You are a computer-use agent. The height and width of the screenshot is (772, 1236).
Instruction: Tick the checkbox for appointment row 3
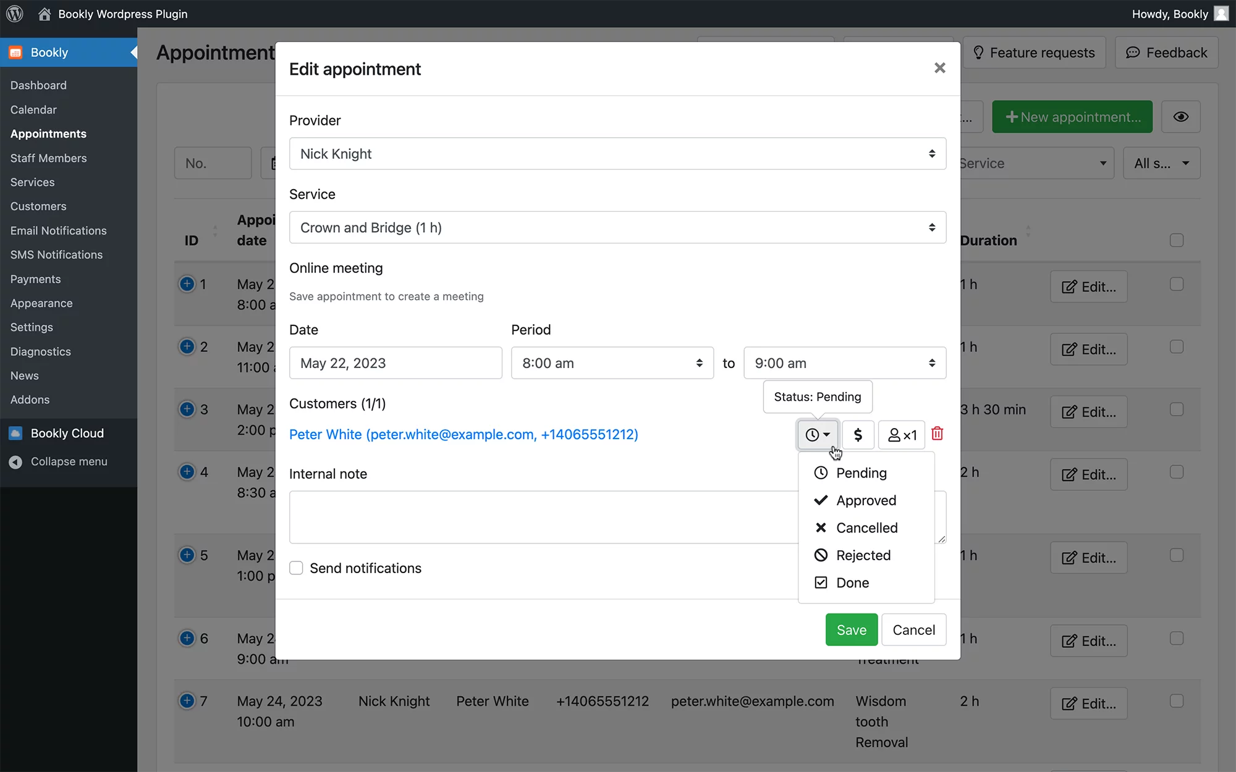click(x=1177, y=409)
